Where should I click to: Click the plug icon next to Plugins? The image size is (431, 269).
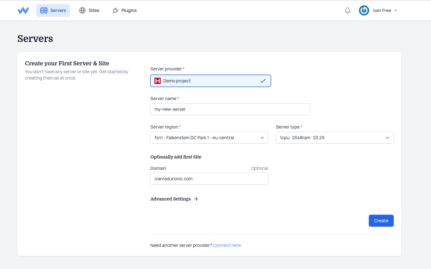click(116, 10)
